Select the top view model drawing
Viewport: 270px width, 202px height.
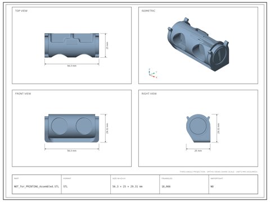pos(72,45)
